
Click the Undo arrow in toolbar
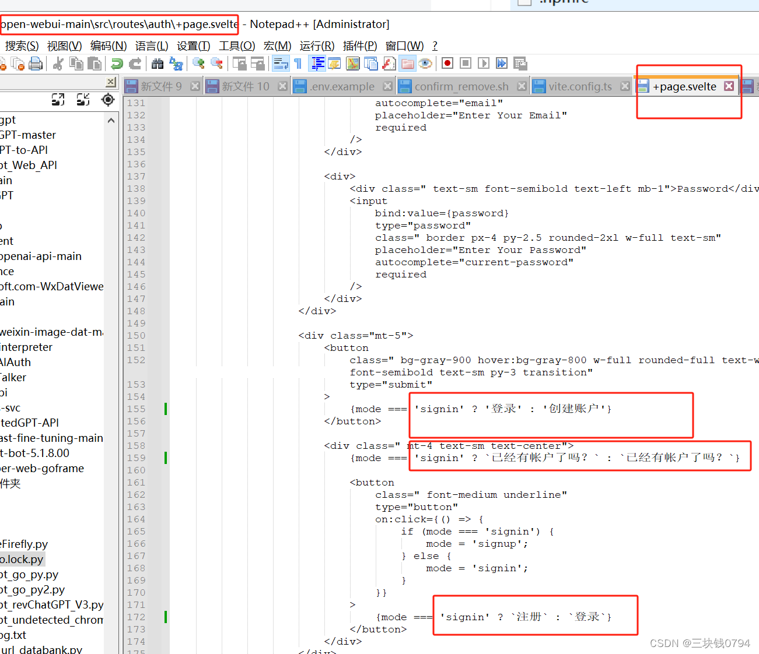[x=117, y=64]
